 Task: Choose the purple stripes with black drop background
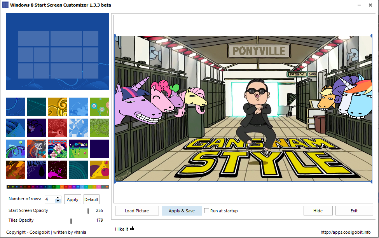pos(37,170)
